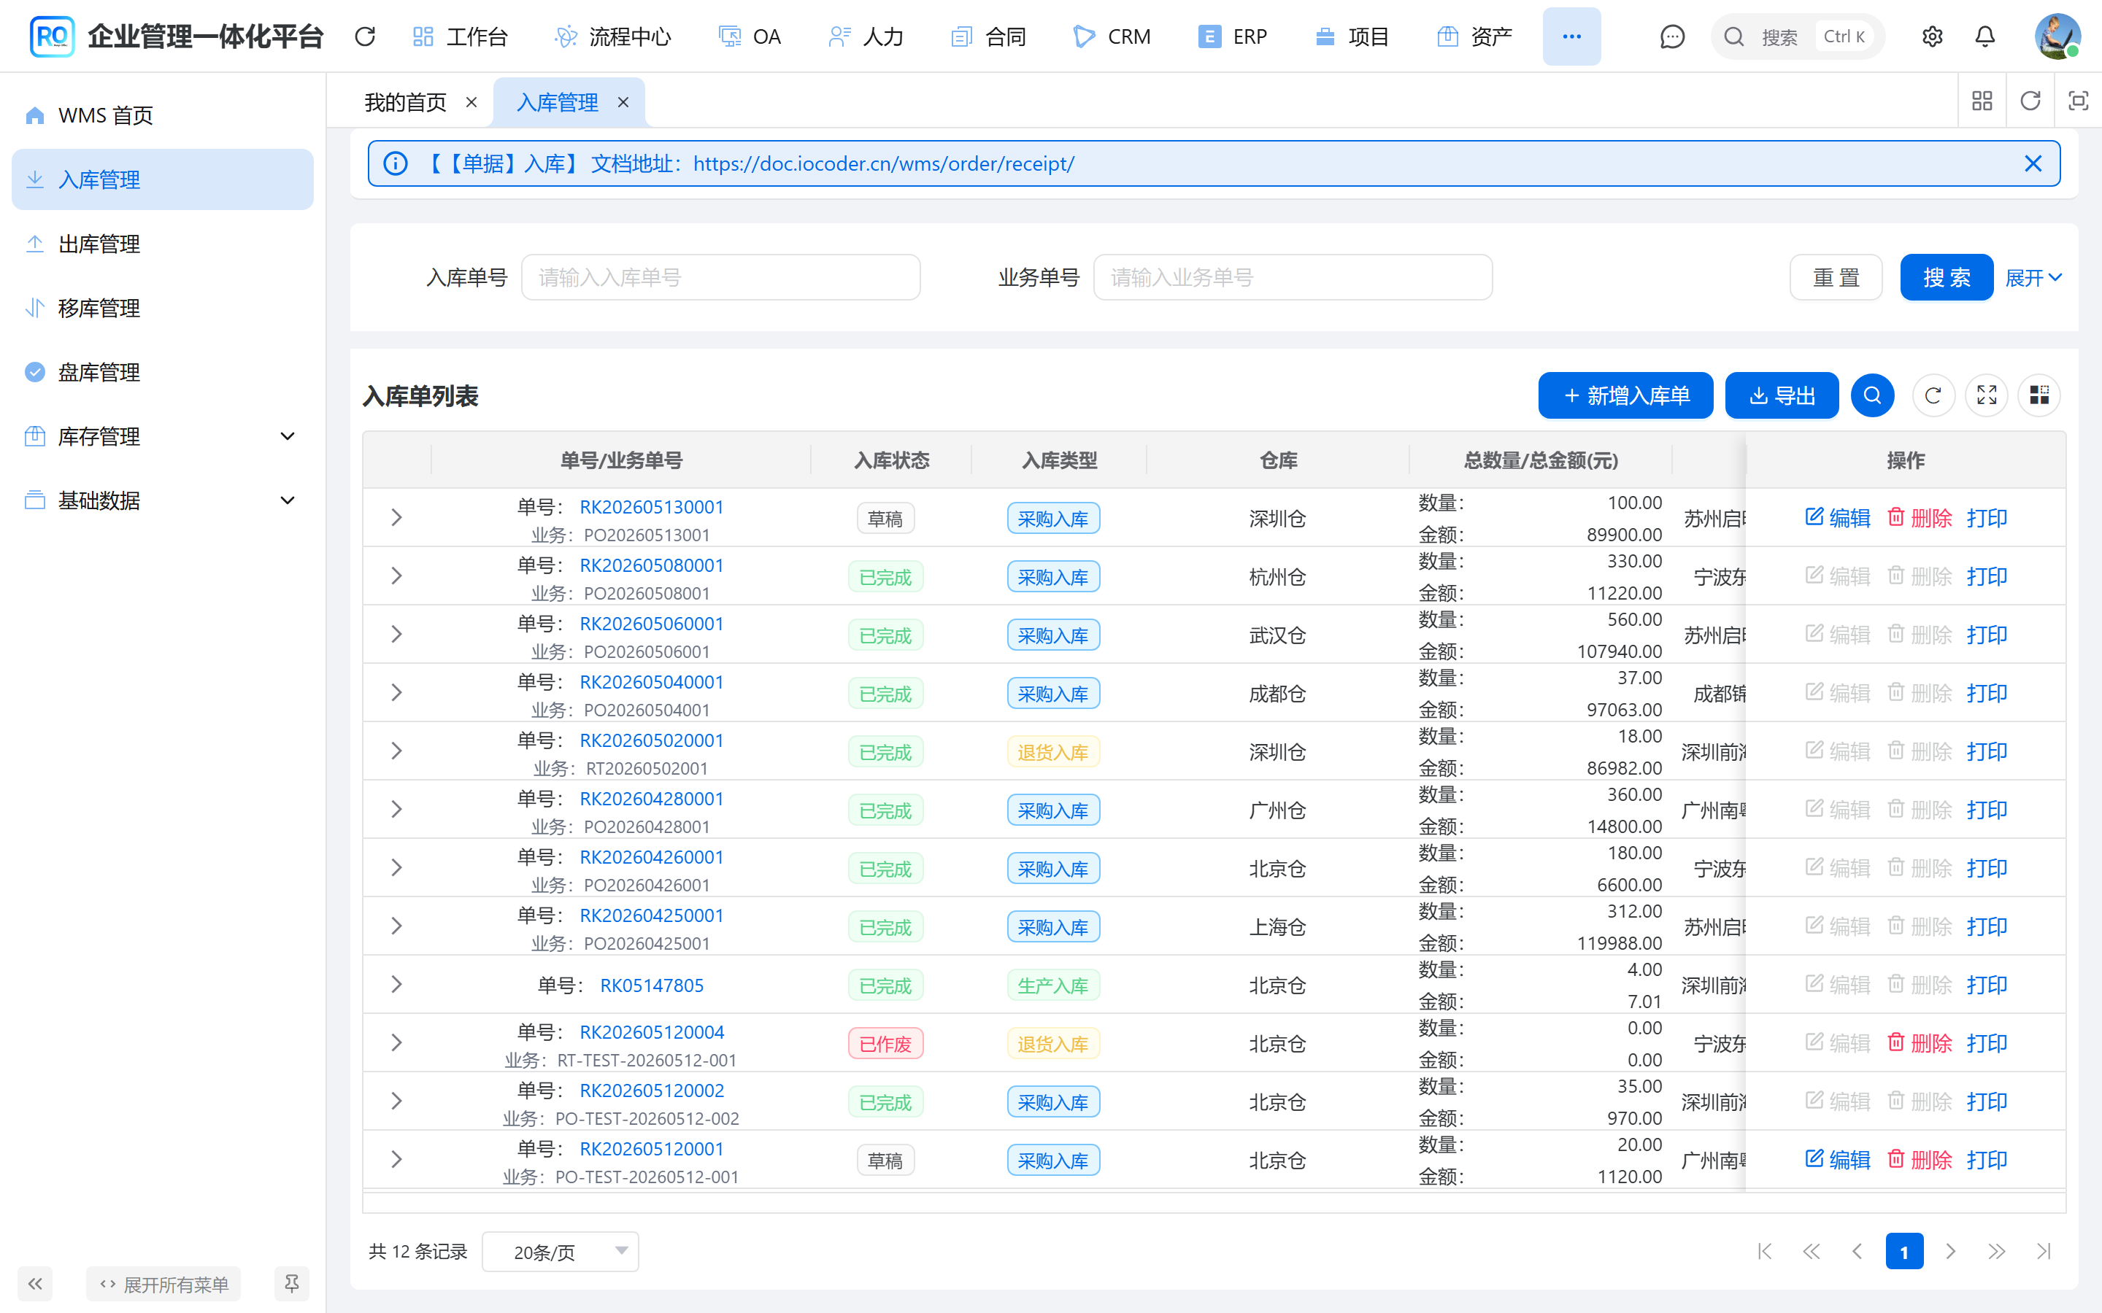Select page number 1
Image resolution: width=2102 pixels, height=1313 pixels.
coord(1904,1251)
